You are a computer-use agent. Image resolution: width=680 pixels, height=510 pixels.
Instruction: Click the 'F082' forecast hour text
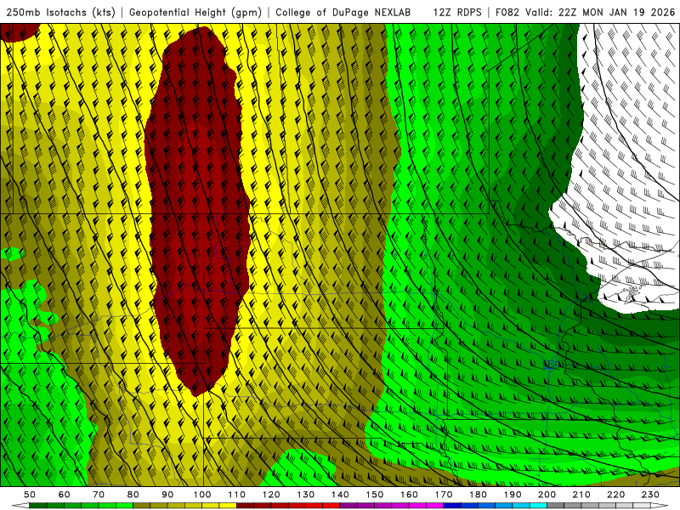click(507, 13)
